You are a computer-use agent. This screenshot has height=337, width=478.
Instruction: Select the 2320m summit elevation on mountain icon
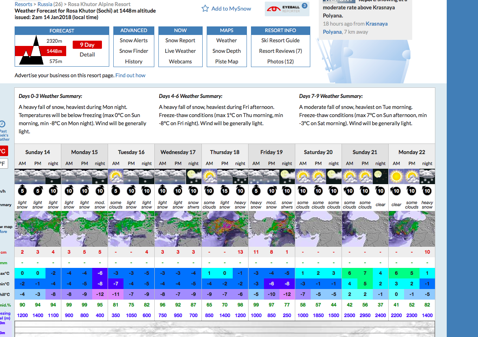point(54,41)
